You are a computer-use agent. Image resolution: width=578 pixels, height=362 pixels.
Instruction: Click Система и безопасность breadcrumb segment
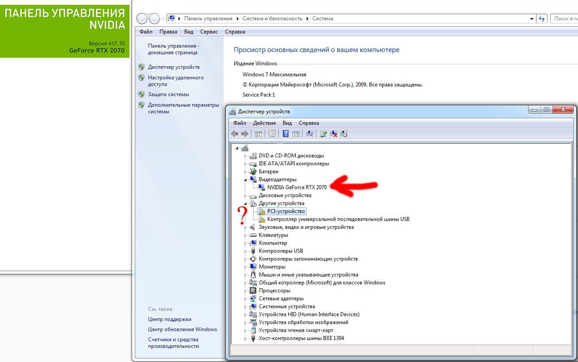pos(273,19)
